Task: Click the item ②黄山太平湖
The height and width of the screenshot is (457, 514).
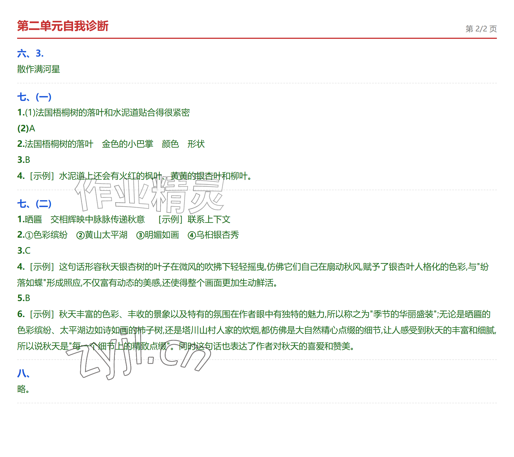Action: pos(102,235)
